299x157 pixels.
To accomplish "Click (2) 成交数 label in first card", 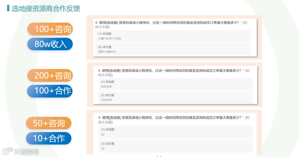I will 105,47.
